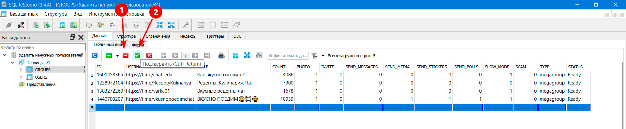Close the Базы данных panel
The width and height of the screenshot is (626, 129).
pos(81,37)
